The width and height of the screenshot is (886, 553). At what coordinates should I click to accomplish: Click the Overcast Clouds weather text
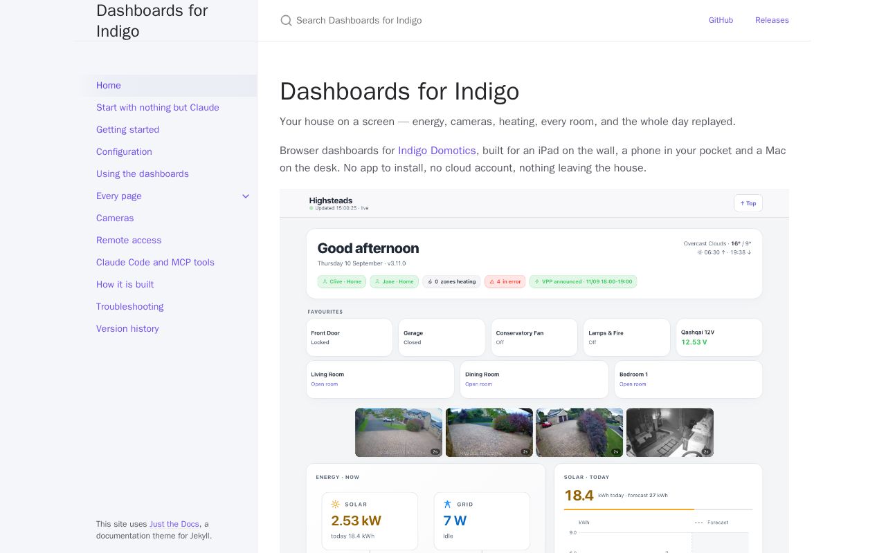point(705,243)
